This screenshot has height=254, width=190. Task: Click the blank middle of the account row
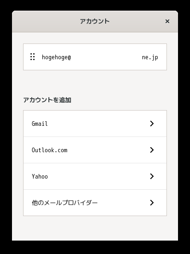[107, 57]
